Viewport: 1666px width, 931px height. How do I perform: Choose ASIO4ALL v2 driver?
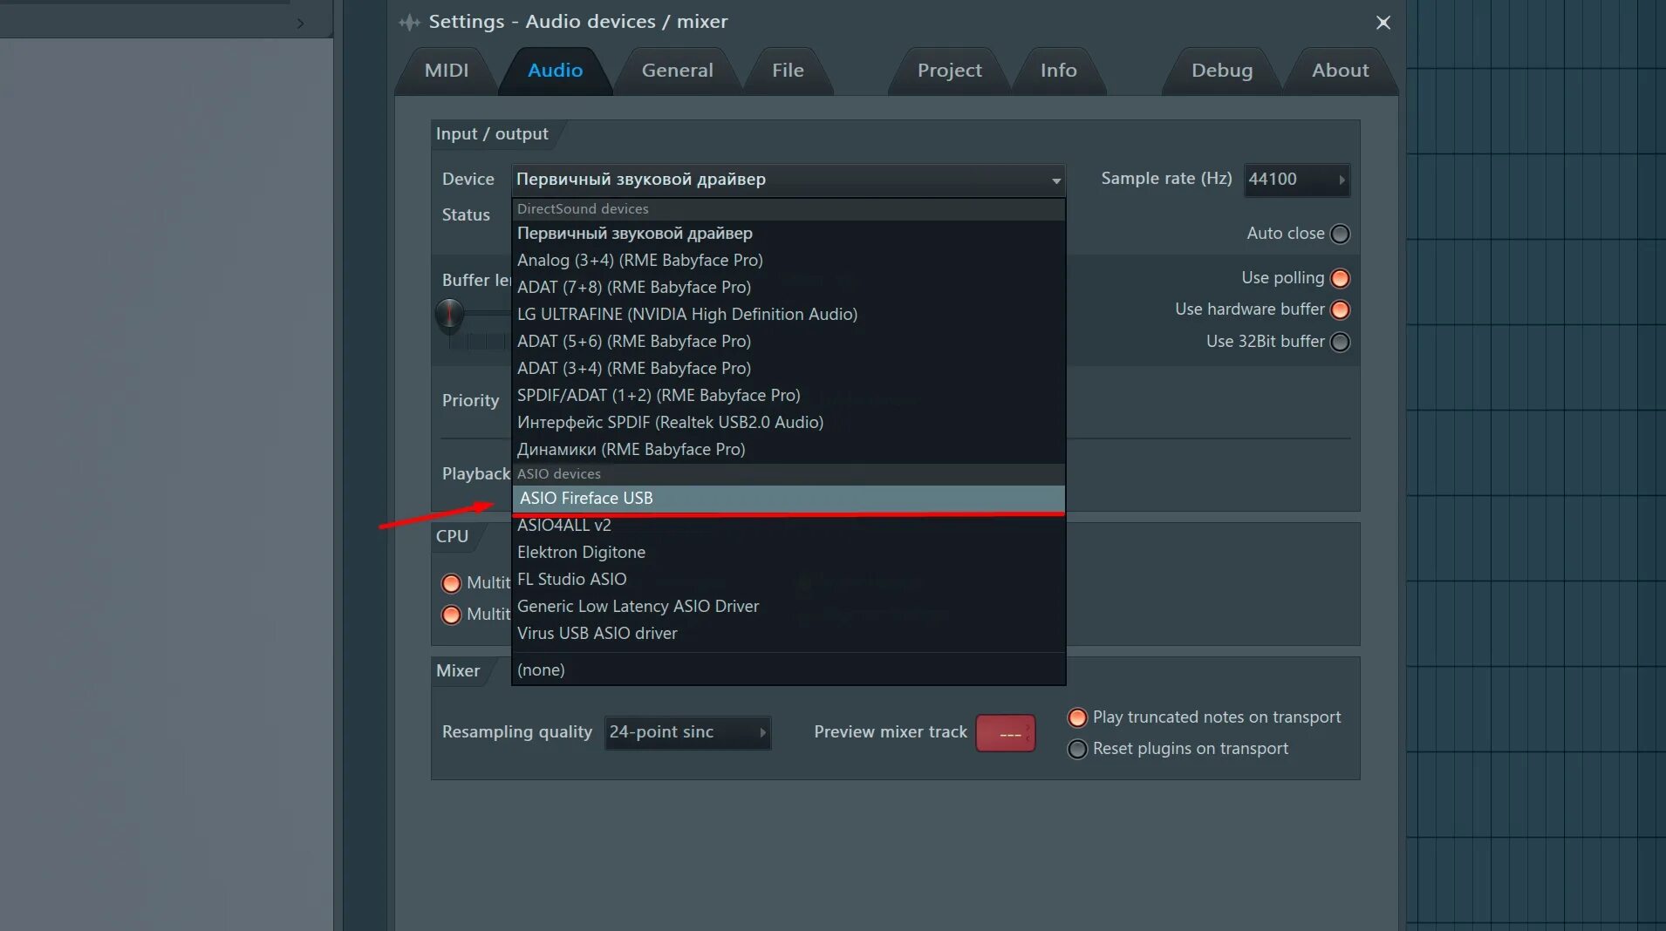(x=788, y=526)
